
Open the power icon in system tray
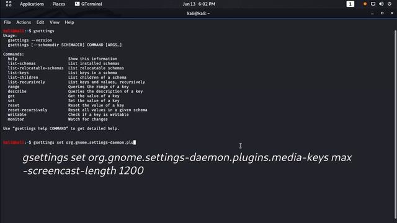pos(390,4)
